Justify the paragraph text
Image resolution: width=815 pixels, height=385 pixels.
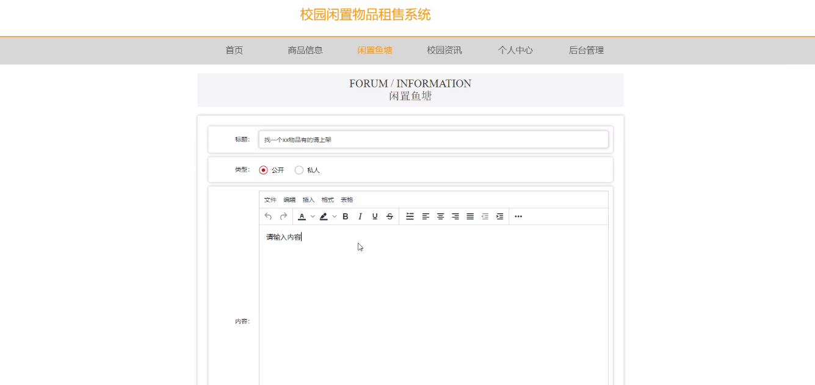coord(470,216)
